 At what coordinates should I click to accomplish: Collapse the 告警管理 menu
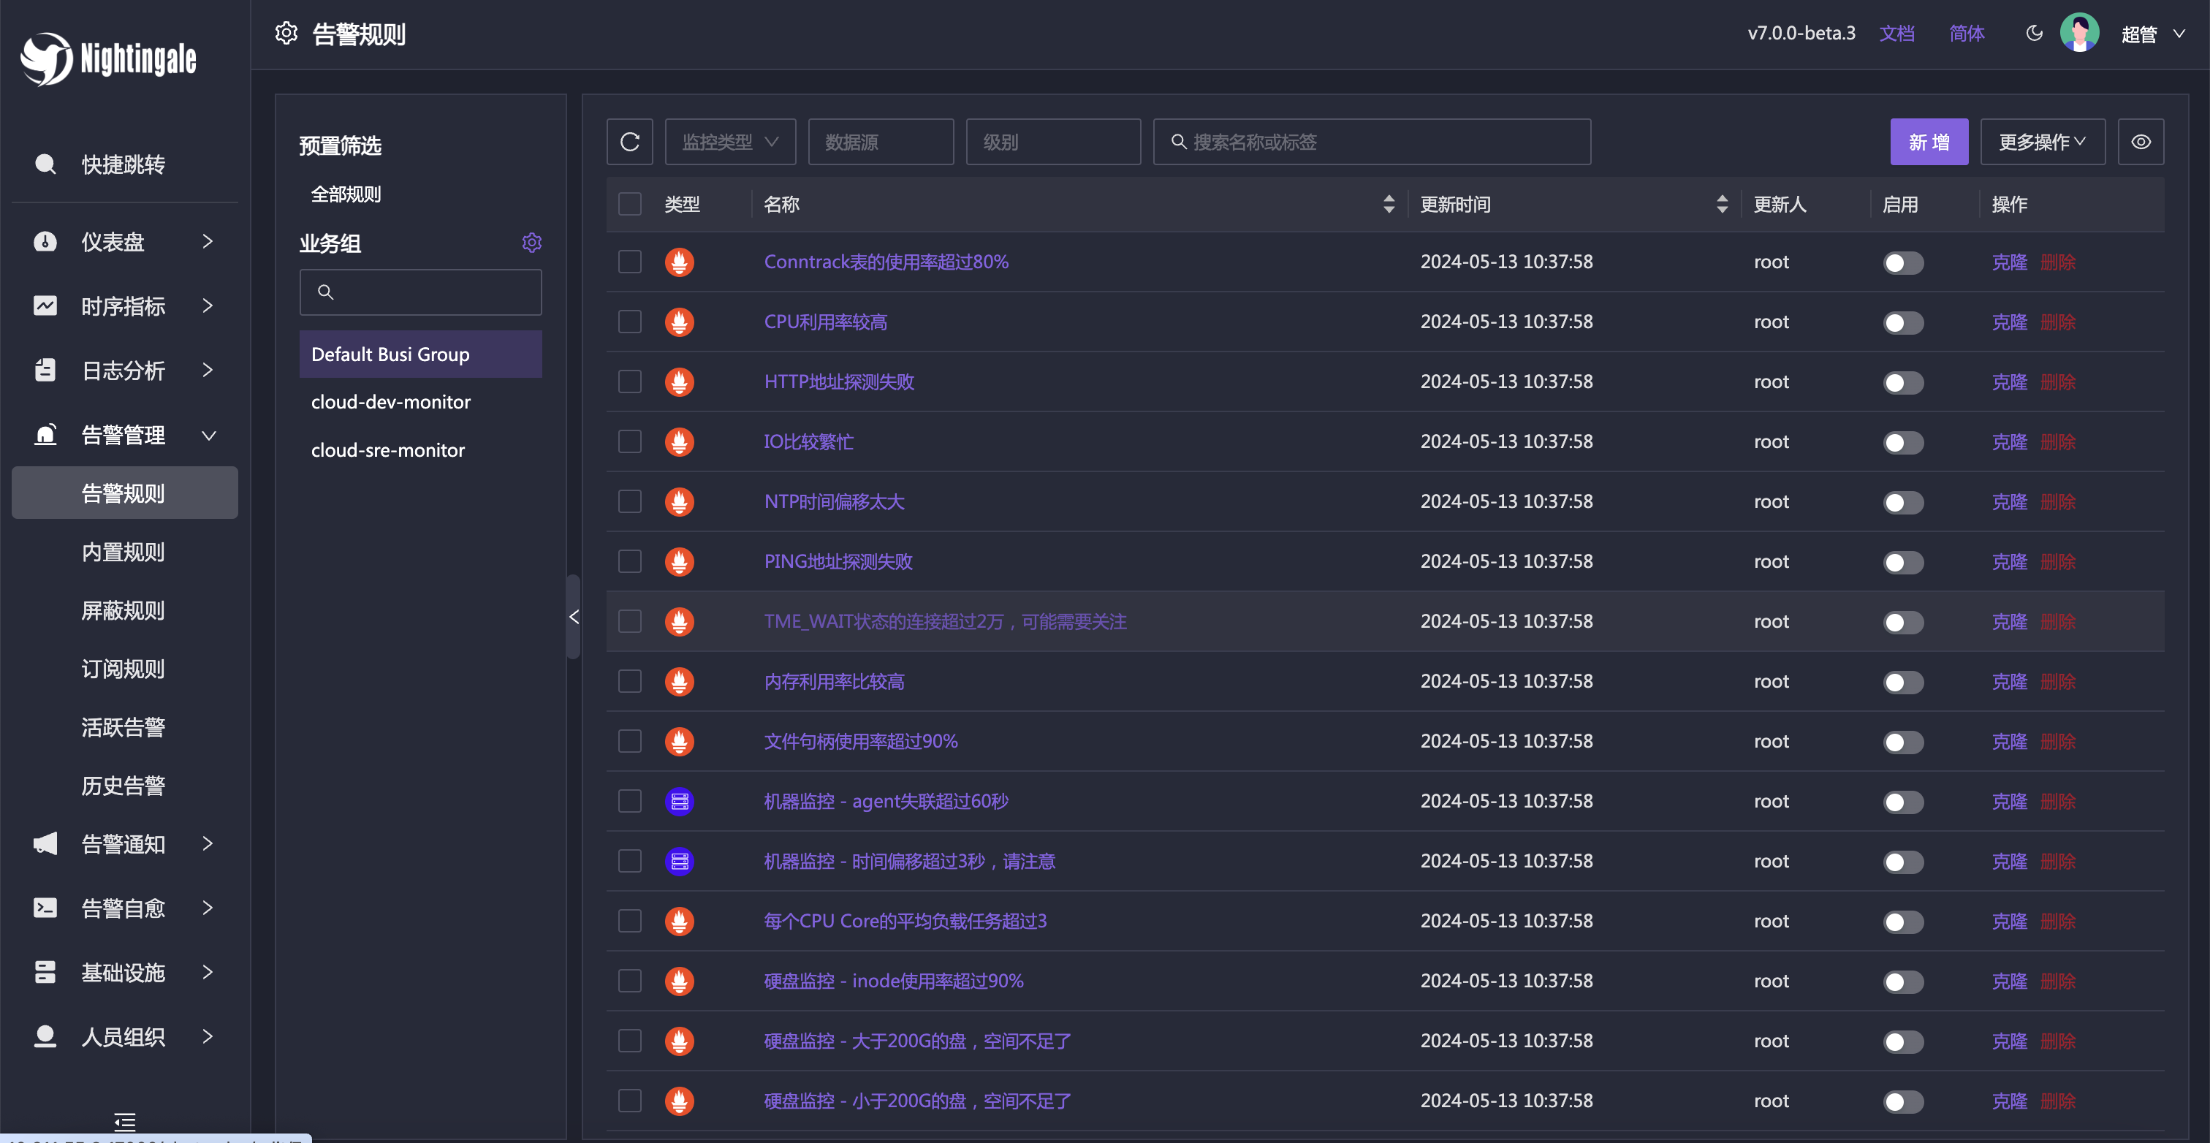click(125, 434)
